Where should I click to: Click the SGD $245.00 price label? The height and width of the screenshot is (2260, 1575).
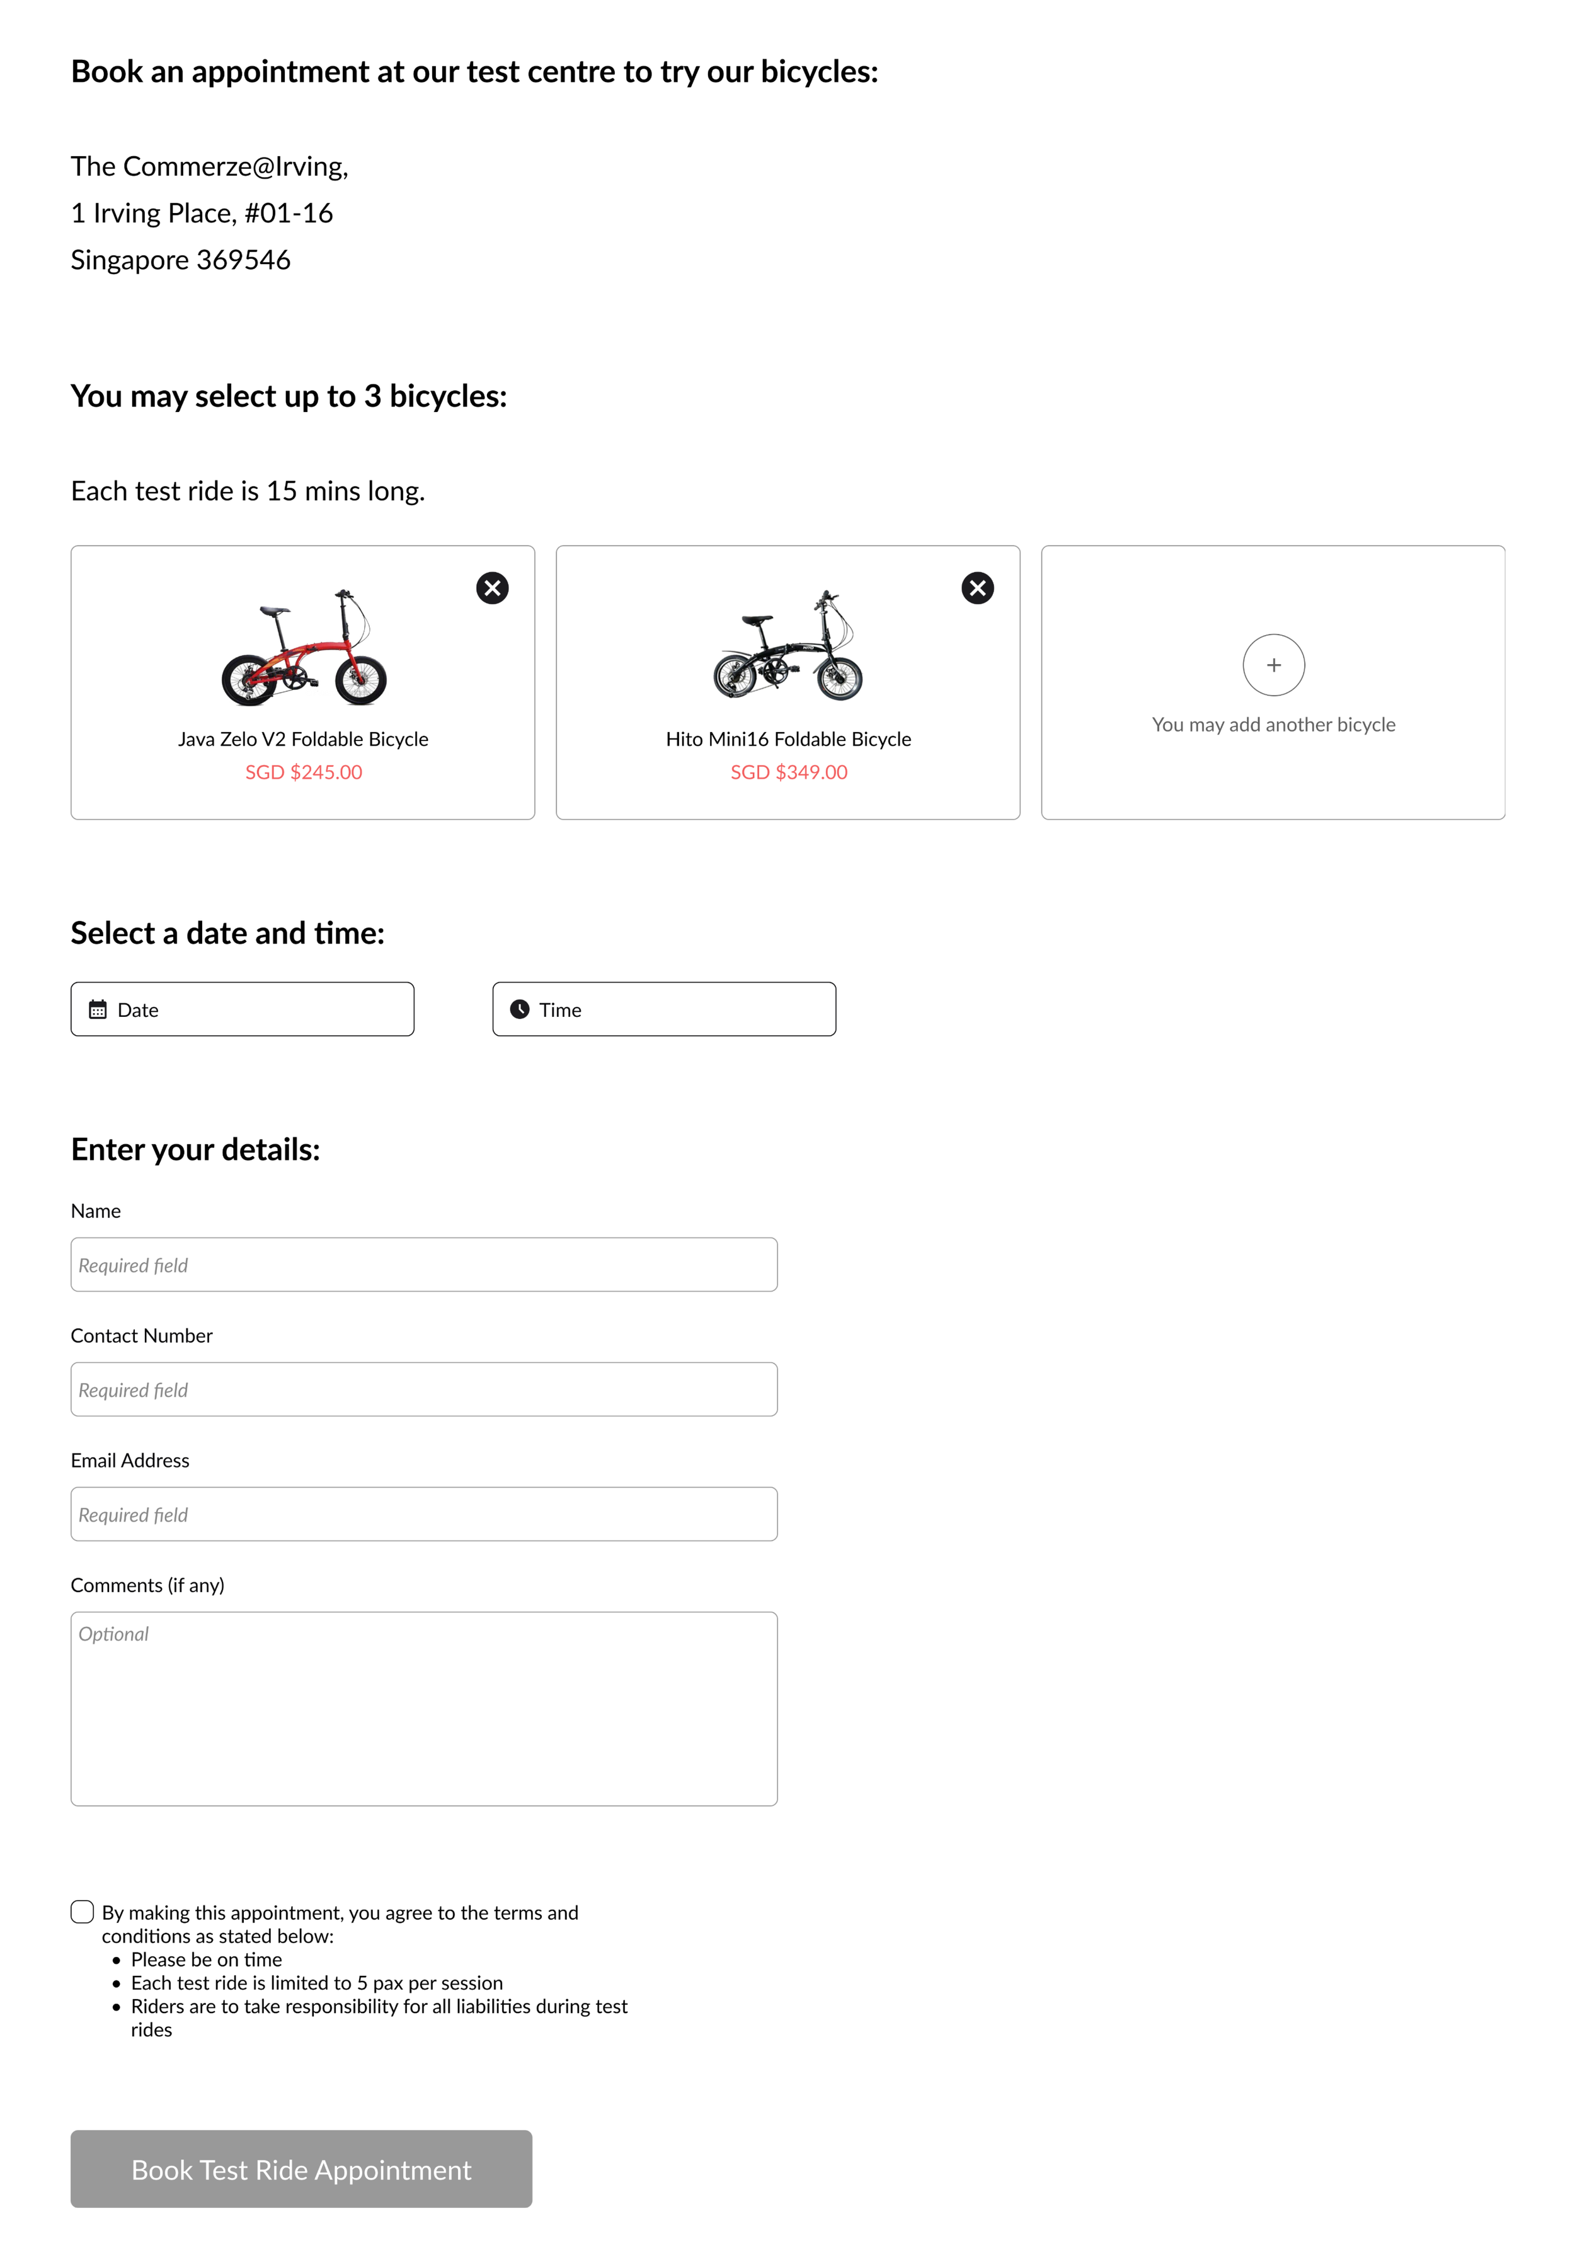[303, 772]
